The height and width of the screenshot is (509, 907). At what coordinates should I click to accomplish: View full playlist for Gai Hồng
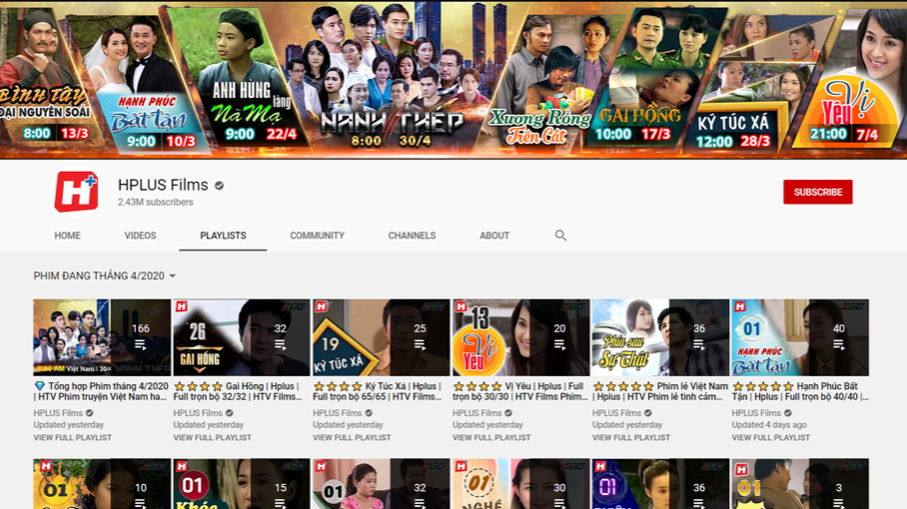tap(213, 438)
